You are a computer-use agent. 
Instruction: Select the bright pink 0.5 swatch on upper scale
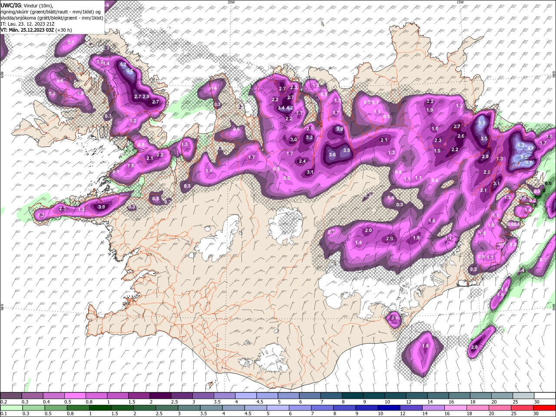coord(75,396)
